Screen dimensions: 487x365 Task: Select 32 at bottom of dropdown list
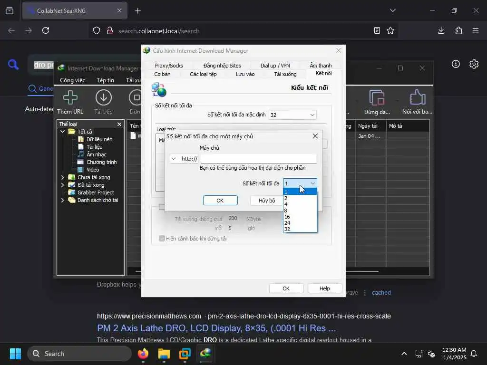point(300,229)
